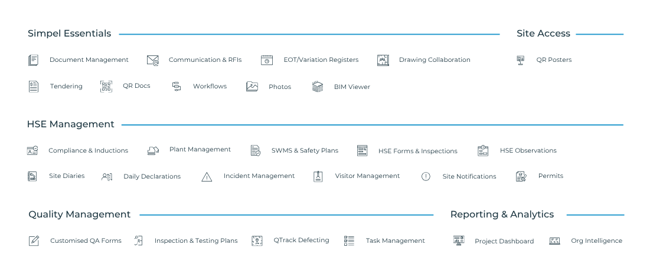Screen dimensions: 653x277
Task: Click the Incident Management warning triangle icon
Action: point(207,177)
